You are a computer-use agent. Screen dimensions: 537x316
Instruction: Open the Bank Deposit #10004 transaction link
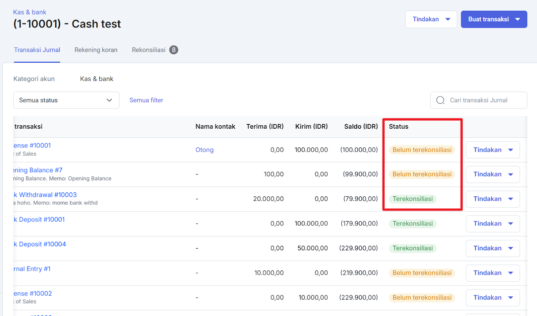tap(40, 244)
